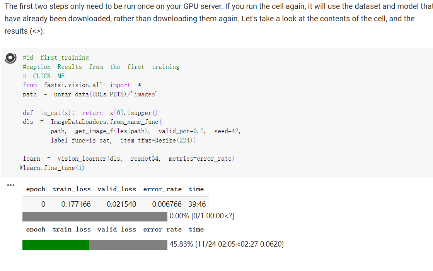Stop the running cell execution
This screenshot has height=271, width=433.
point(10,58)
